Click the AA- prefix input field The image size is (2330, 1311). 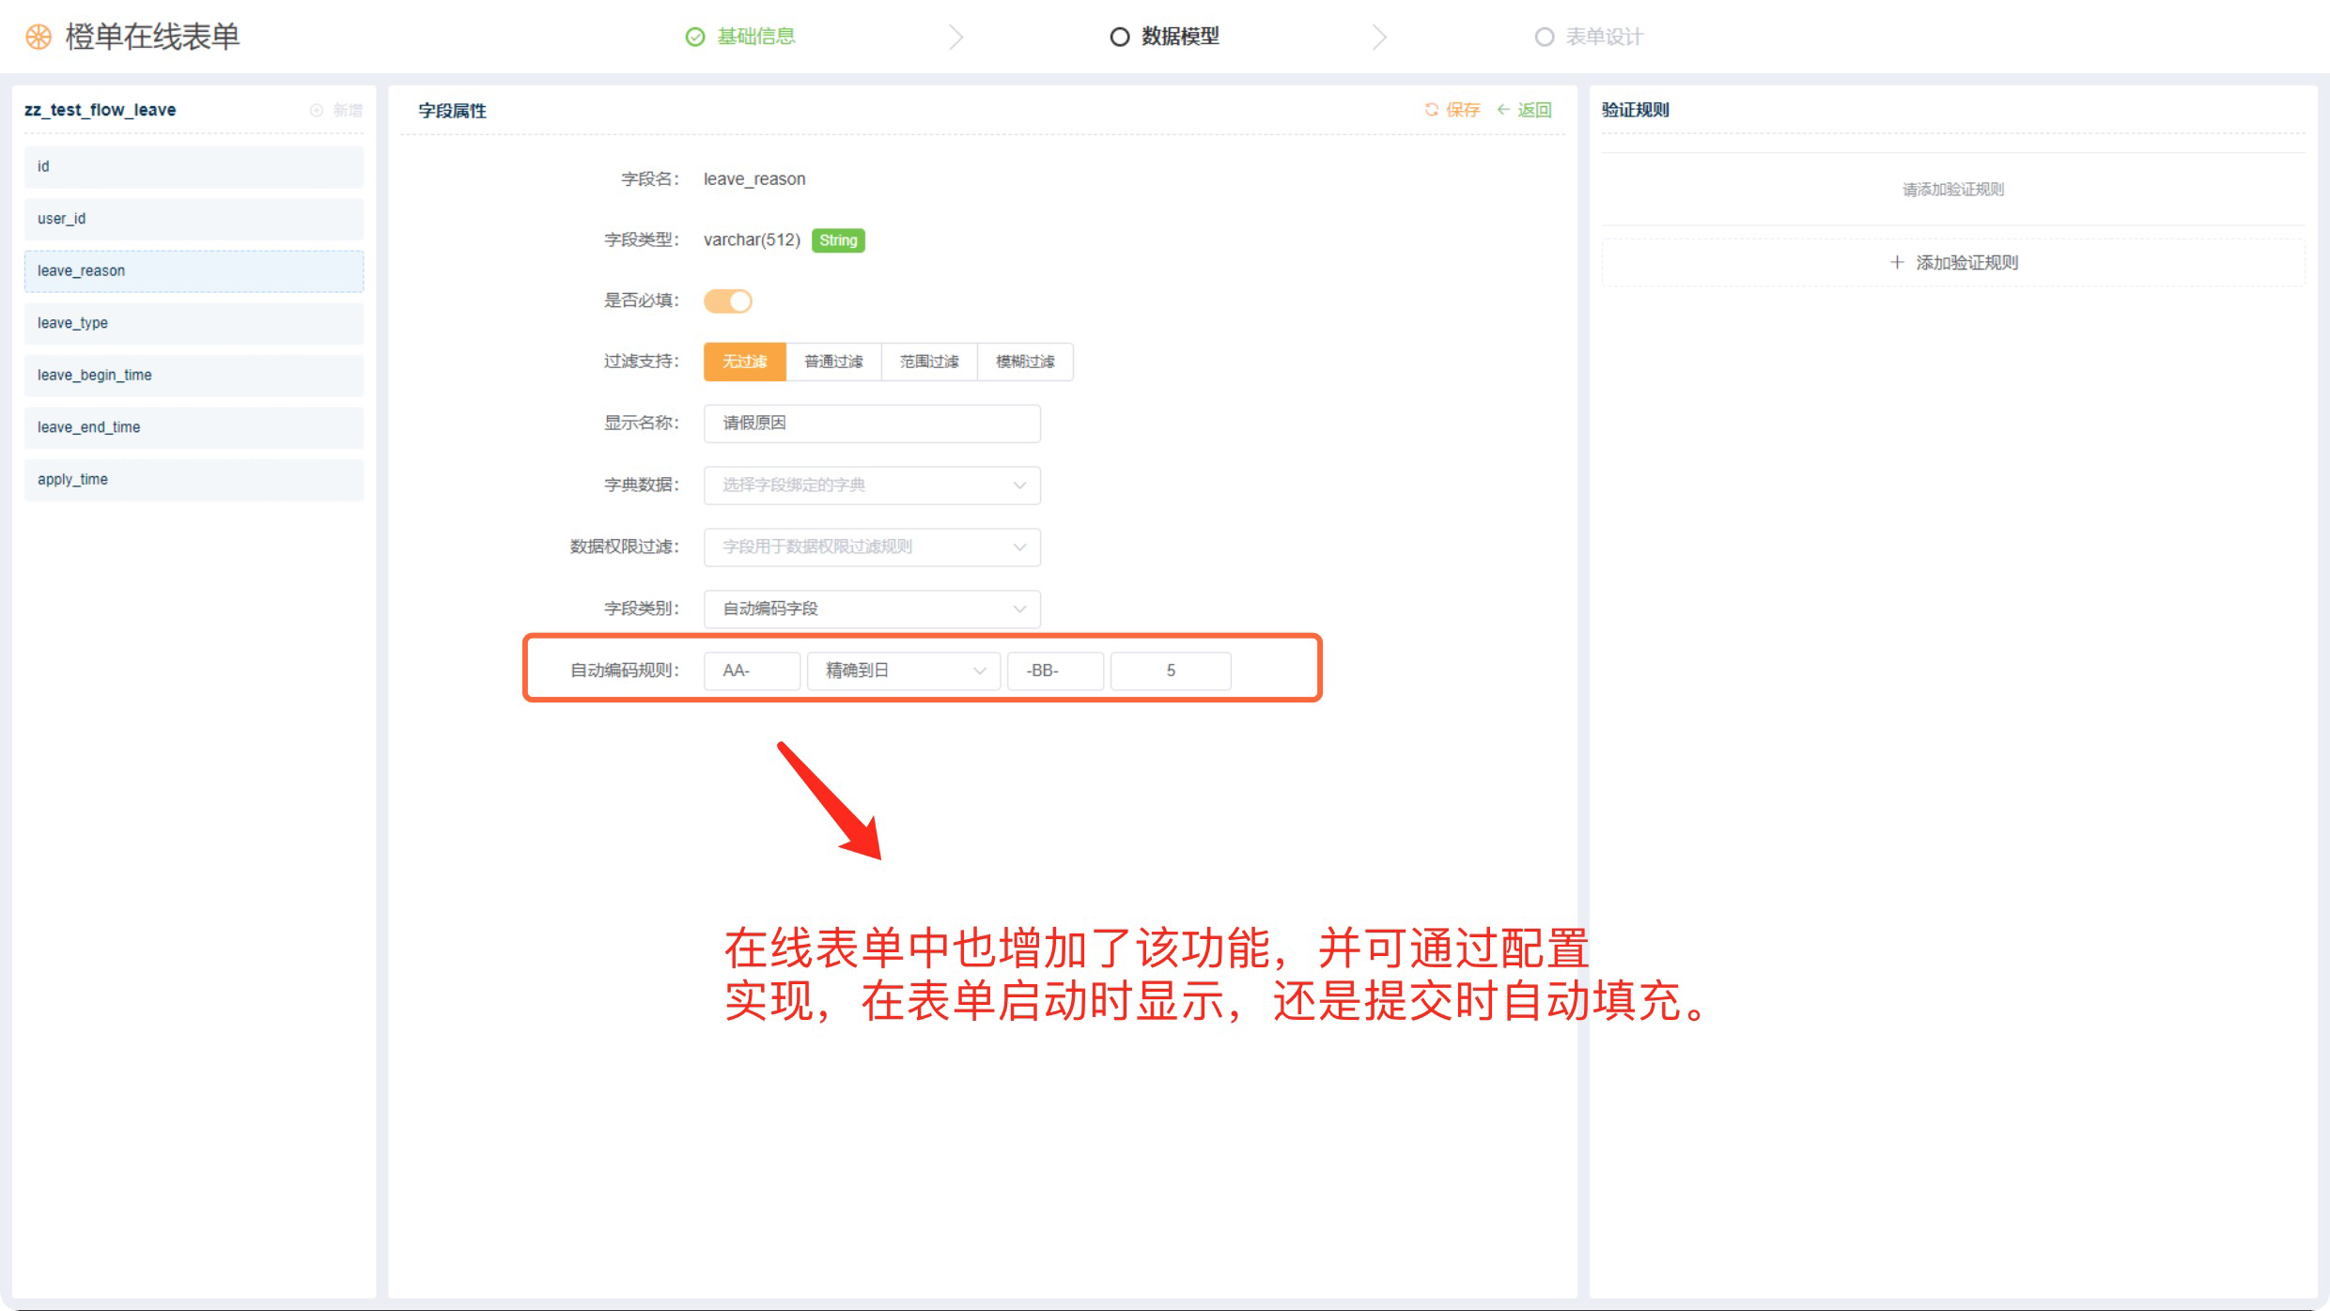click(x=752, y=671)
